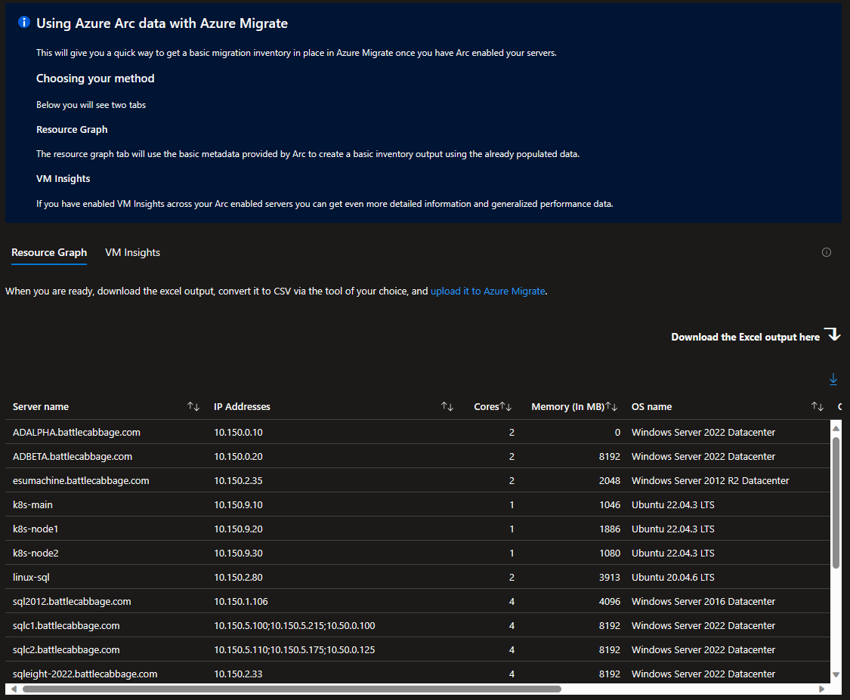Select the ADBETA.battlecabbage.com row

tap(417, 456)
